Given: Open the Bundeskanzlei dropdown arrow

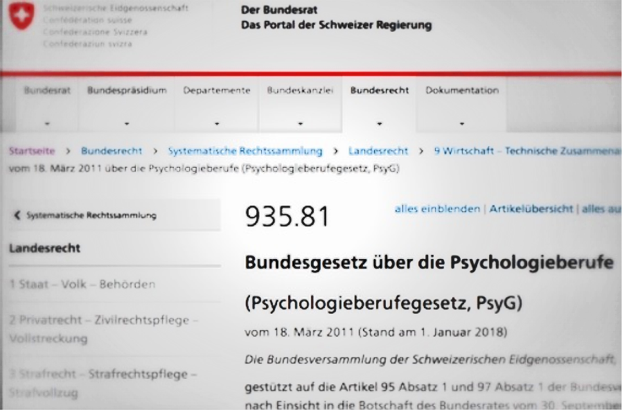Looking at the screenshot, I should click(301, 124).
